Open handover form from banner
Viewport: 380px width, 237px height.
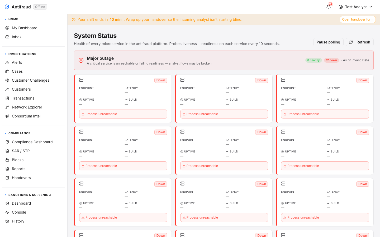coord(358,19)
